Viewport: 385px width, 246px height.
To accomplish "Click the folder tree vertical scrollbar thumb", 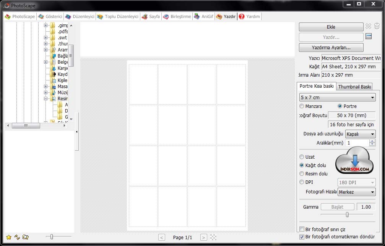I will (x=71, y=56).
